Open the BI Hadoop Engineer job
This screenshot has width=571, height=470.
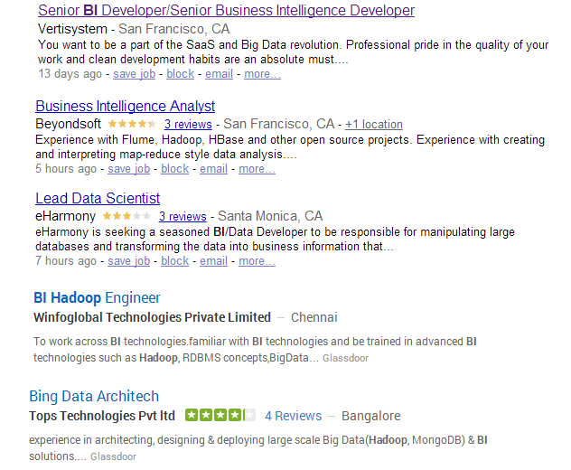[x=97, y=297]
